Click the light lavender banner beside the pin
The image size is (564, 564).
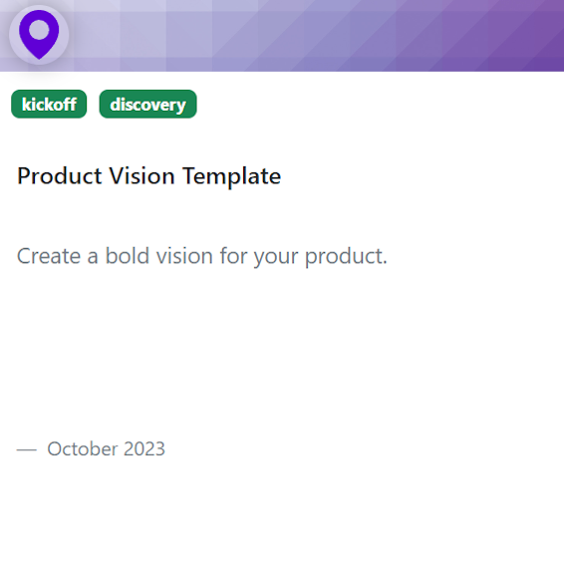pos(108,36)
